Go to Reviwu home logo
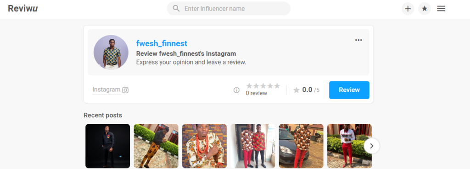 [23, 9]
